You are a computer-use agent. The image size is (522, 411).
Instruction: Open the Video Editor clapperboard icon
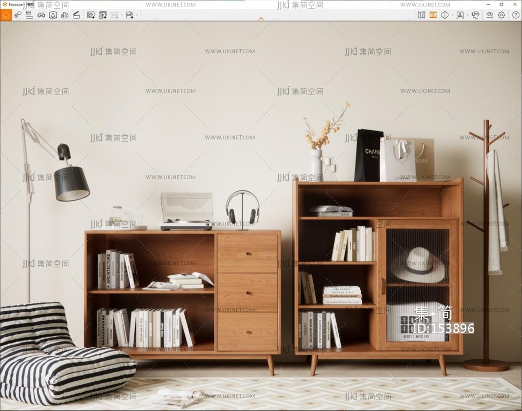(x=76, y=15)
